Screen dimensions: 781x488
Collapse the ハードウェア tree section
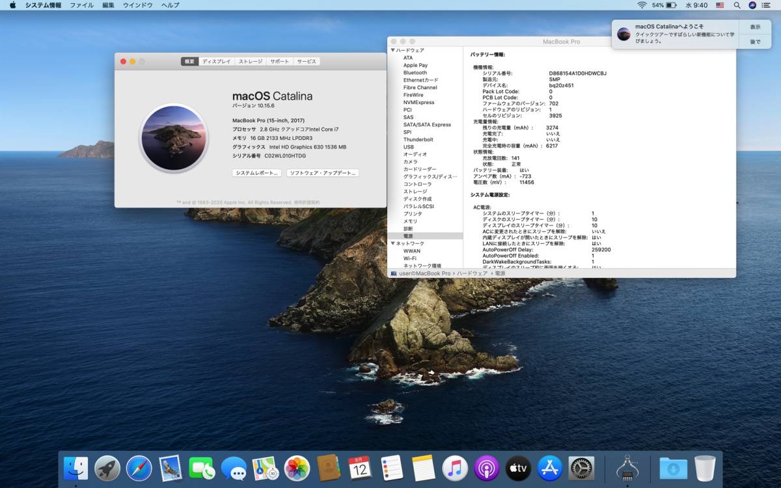point(393,50)
